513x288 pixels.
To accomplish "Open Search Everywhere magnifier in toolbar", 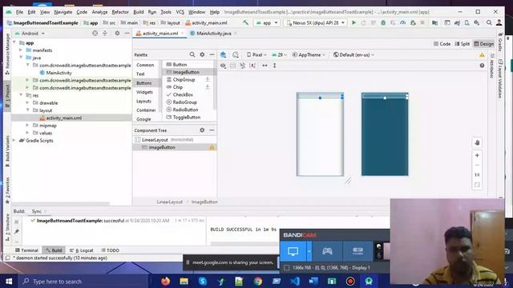I will click(x=489, y=23).
